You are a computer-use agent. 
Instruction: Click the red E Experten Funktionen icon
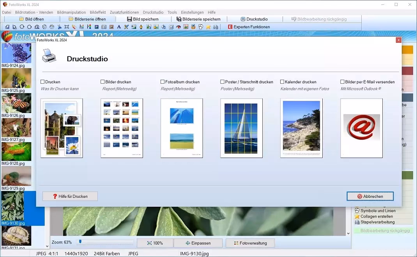pos(230,27)
